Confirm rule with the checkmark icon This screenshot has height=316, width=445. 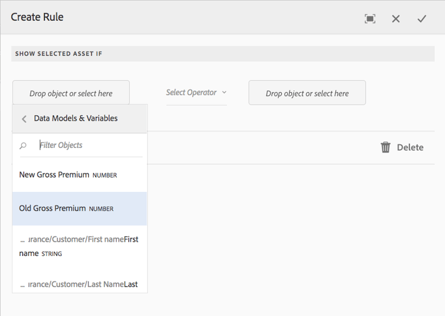click(x=422, y=18)
